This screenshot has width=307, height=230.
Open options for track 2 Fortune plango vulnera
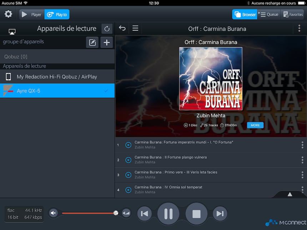pyautogui.click(x=302, y=160)
